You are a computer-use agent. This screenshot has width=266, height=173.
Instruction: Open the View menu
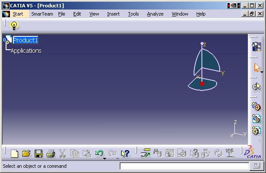point(94,14)
